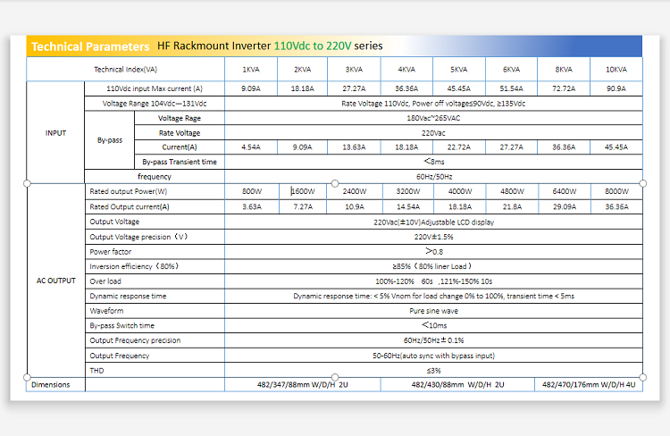Select "≥85% (80% liner Load)" efficiency value
The width and height of the screenshot is (670, 436).
[x=432, y=266]
